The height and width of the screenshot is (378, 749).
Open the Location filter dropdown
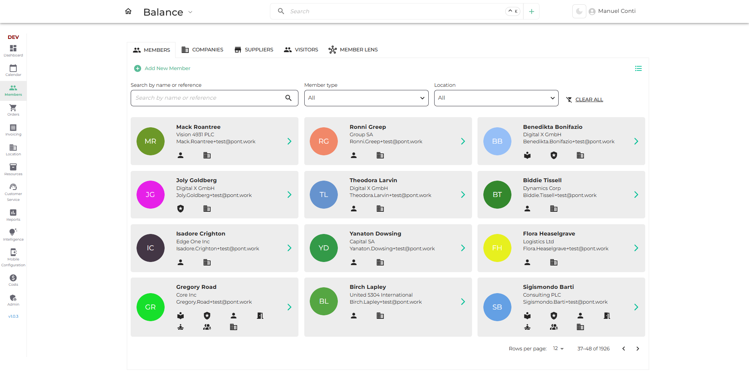[x=496, y=98]
